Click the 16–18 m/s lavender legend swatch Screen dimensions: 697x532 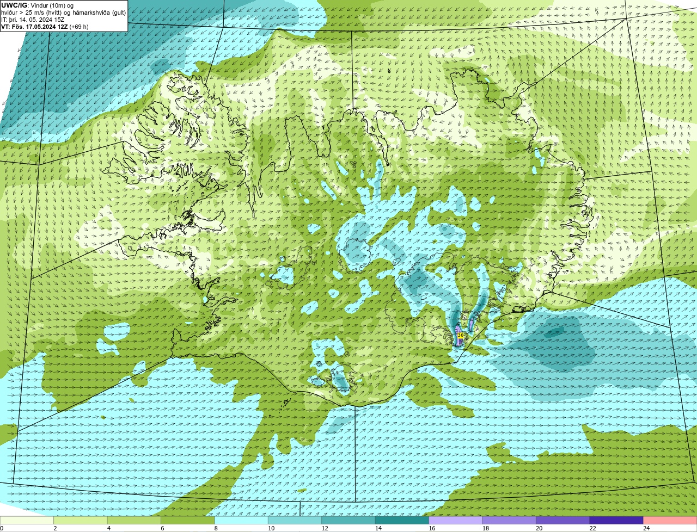point(456,521)
